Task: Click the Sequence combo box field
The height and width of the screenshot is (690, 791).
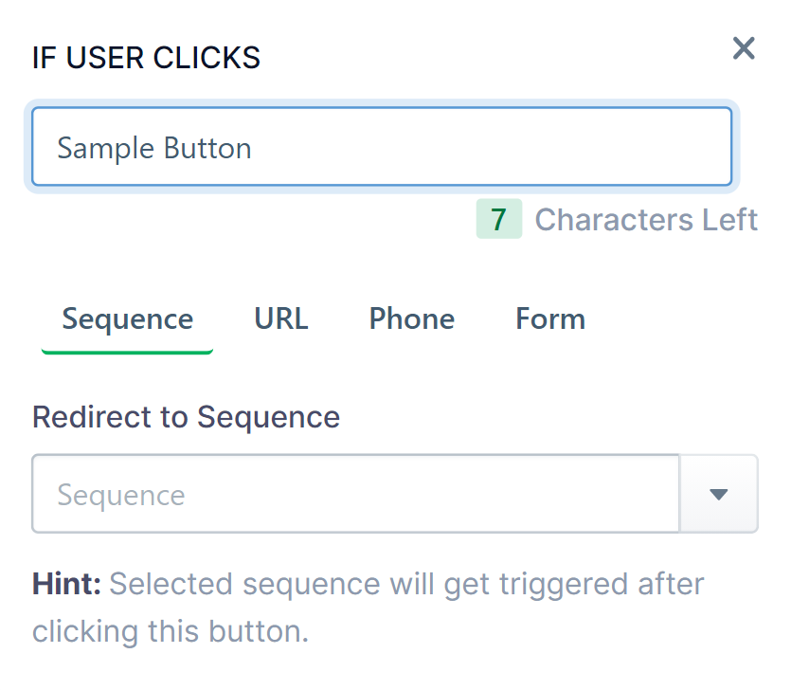Action: [355, 495]
